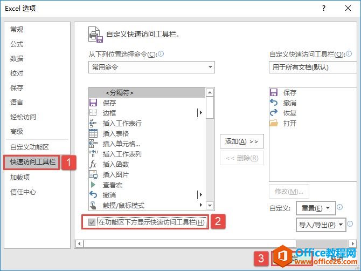Select the Insert Sheet Columns (插入工作表列) icon
Screen dimensions: 361x271
coord(93,154)
